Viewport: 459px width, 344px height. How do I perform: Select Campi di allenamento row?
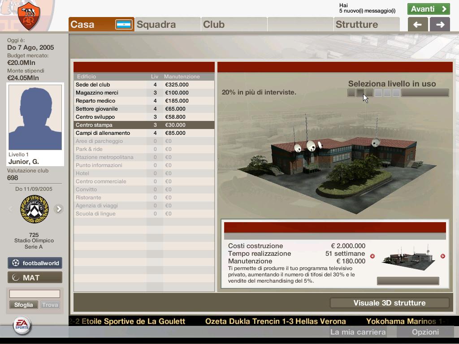pos(144,133)
